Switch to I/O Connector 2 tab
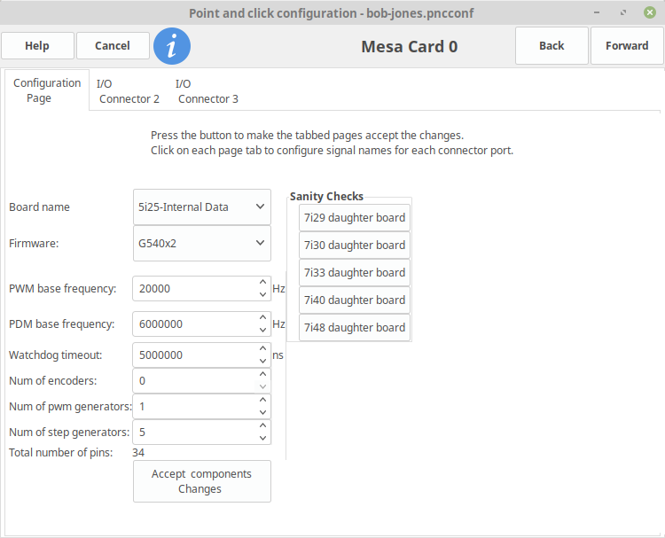The width and height of the screenshot is (665, 538). click(x=129, y=91)
